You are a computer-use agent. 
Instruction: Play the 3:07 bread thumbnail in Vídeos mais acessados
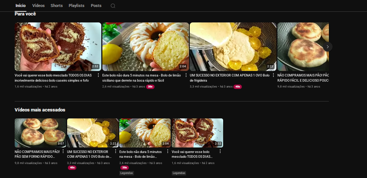point(40,133)
